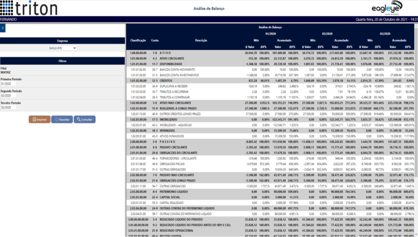Click the Segundo Período input field
This screenshot has height=237, width=418.
point(8,95)
